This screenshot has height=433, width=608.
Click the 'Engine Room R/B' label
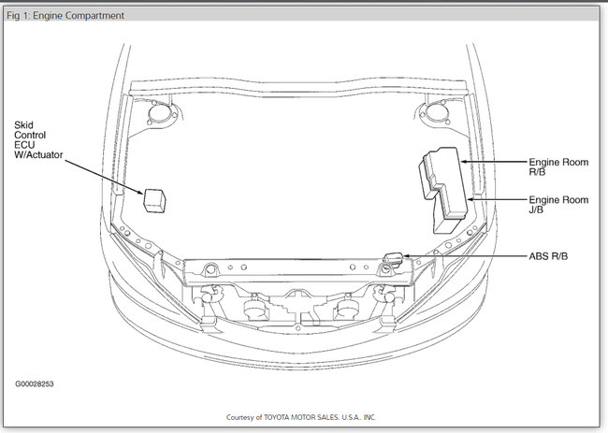tap(558, 167)
